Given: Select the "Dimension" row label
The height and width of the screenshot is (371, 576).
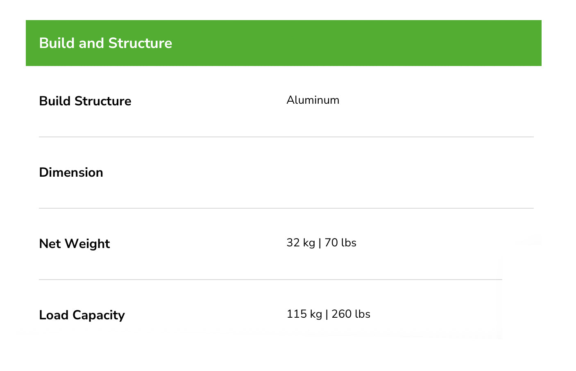Looking at the screenshot, I should click(x=71, y=172).
